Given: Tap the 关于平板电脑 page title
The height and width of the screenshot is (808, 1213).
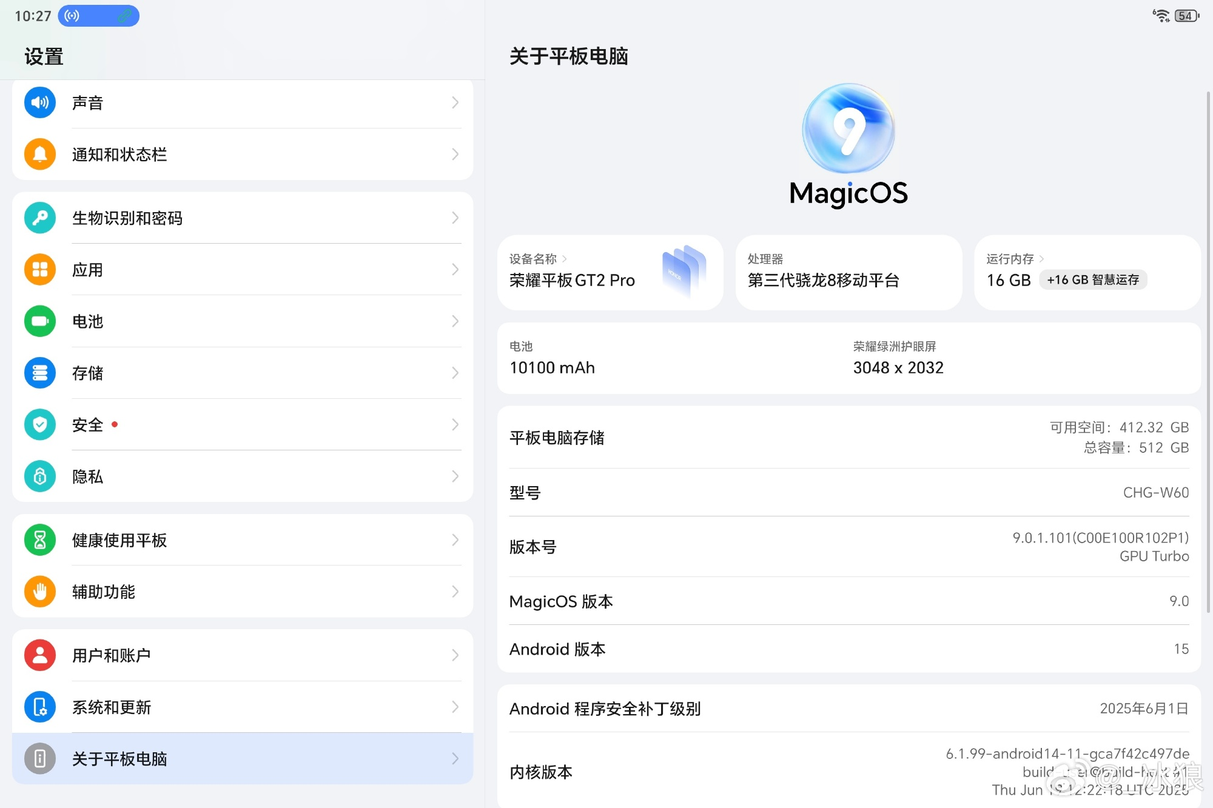Looking at the screenshot, I should (x=569, y=56).
